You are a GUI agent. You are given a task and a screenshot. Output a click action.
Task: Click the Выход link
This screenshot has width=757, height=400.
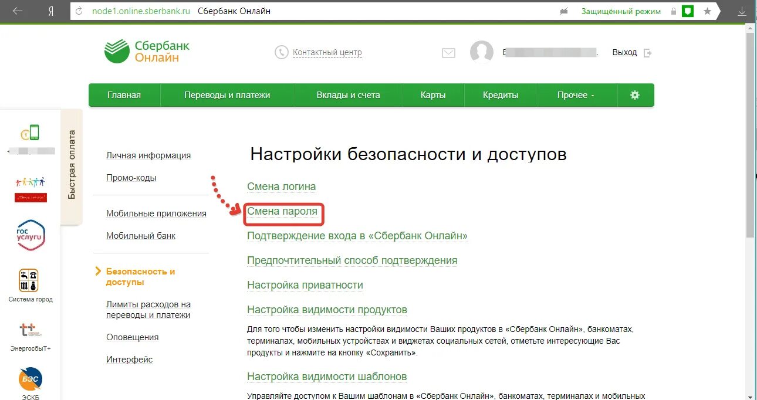click(624, 53)
